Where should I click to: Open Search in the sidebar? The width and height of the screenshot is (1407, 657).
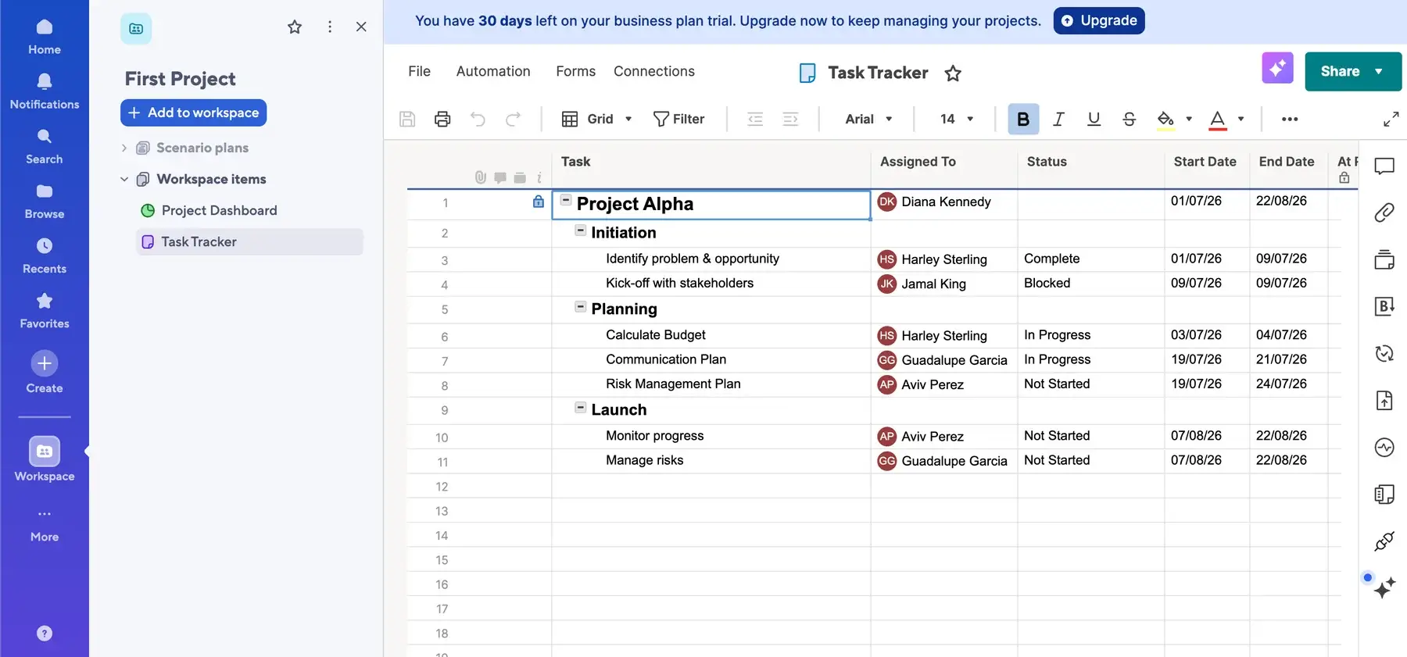[45, 146]
